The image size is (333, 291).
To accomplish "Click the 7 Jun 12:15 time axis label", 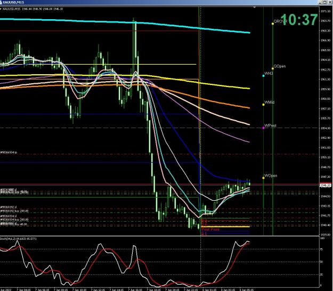I will click(98, 290).
